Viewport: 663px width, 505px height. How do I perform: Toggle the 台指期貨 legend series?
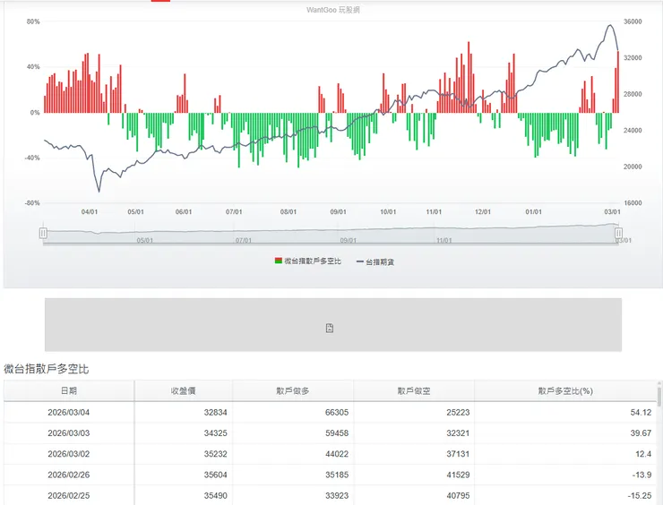(x=375, y=262)
